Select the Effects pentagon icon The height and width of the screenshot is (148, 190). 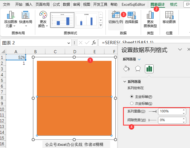point(138,69)
